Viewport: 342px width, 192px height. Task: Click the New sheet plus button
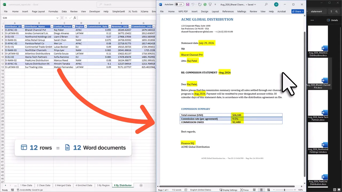pyautogui.click(x=141, y=185)
